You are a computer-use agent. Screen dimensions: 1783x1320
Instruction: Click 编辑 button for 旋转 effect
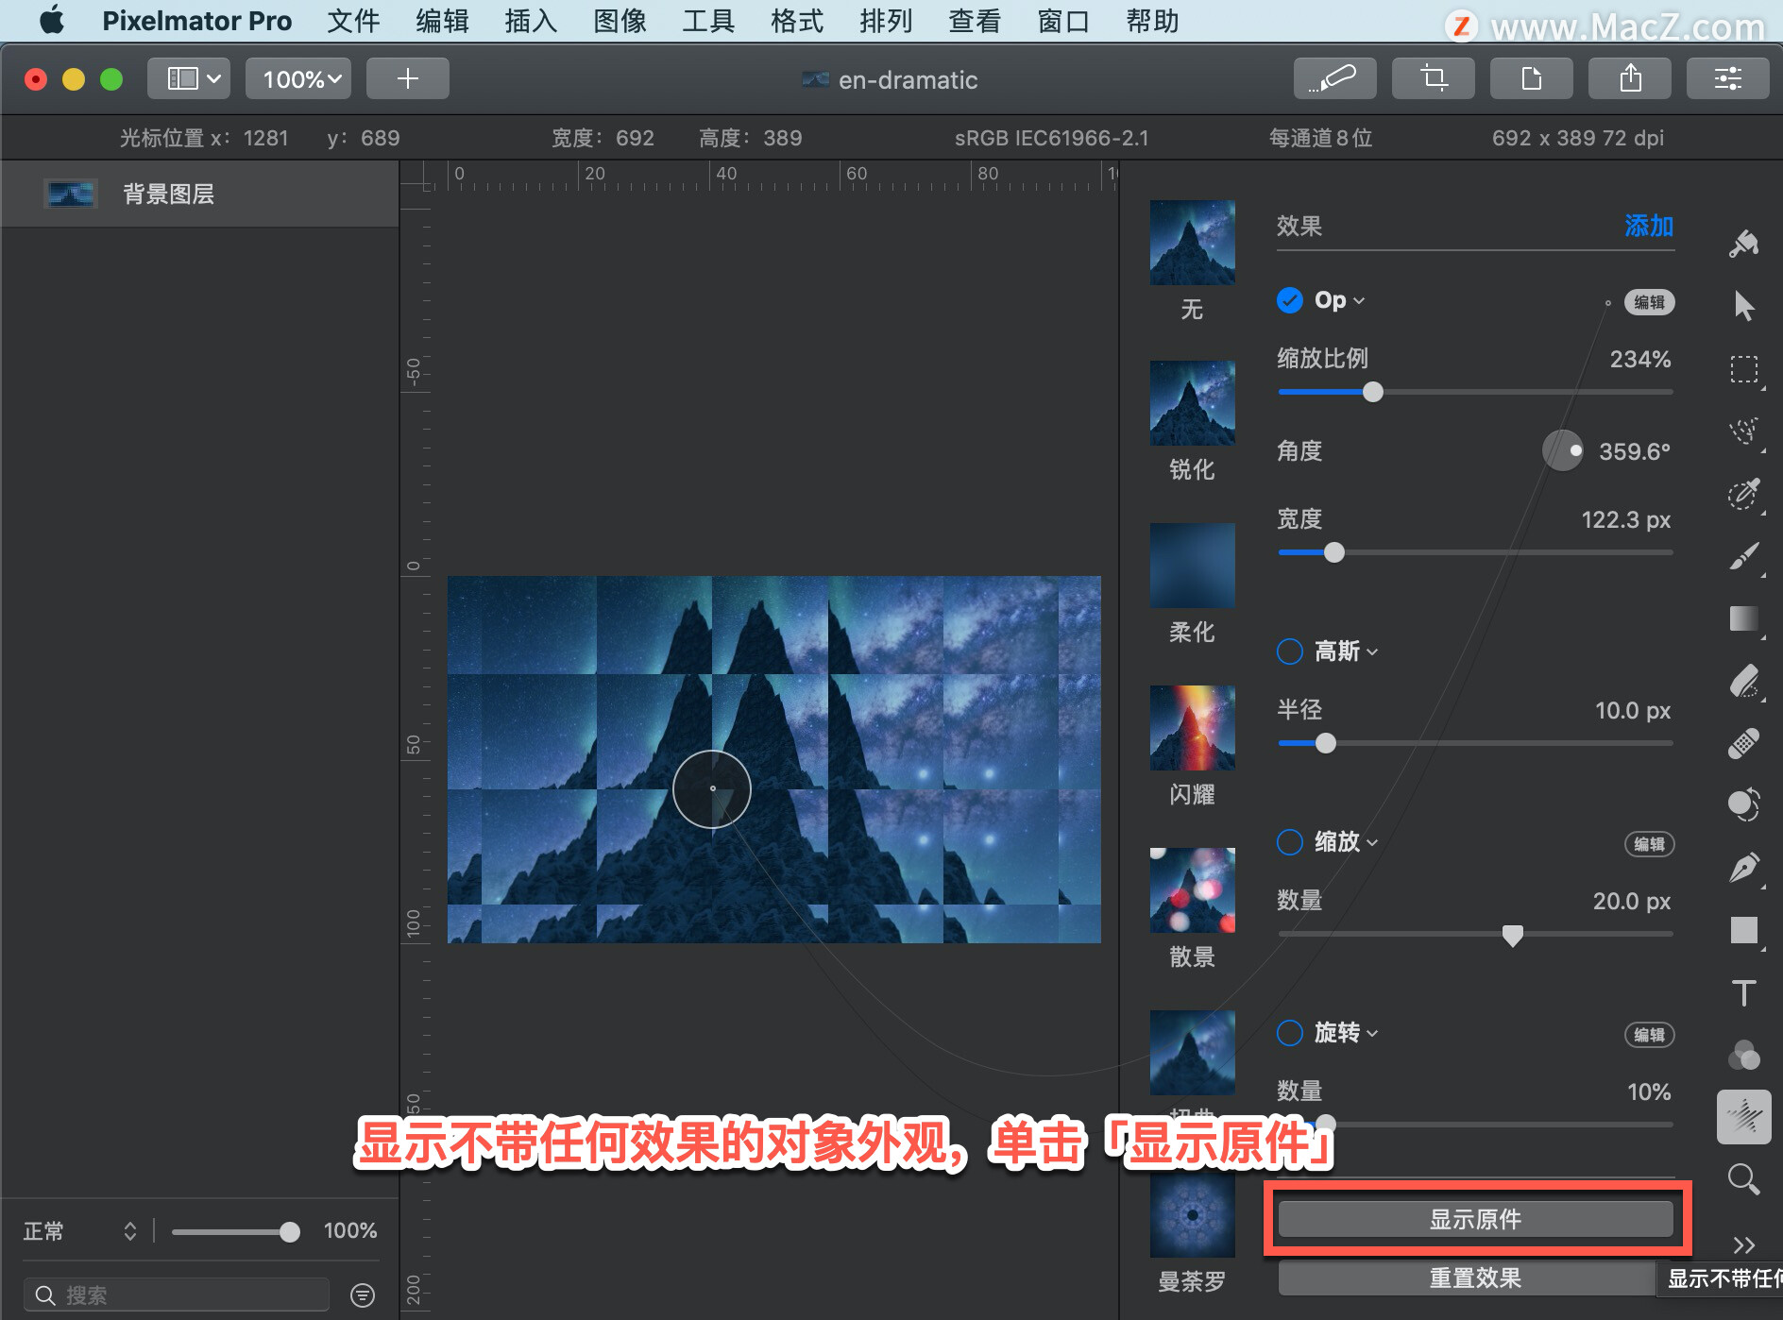1649,1035
